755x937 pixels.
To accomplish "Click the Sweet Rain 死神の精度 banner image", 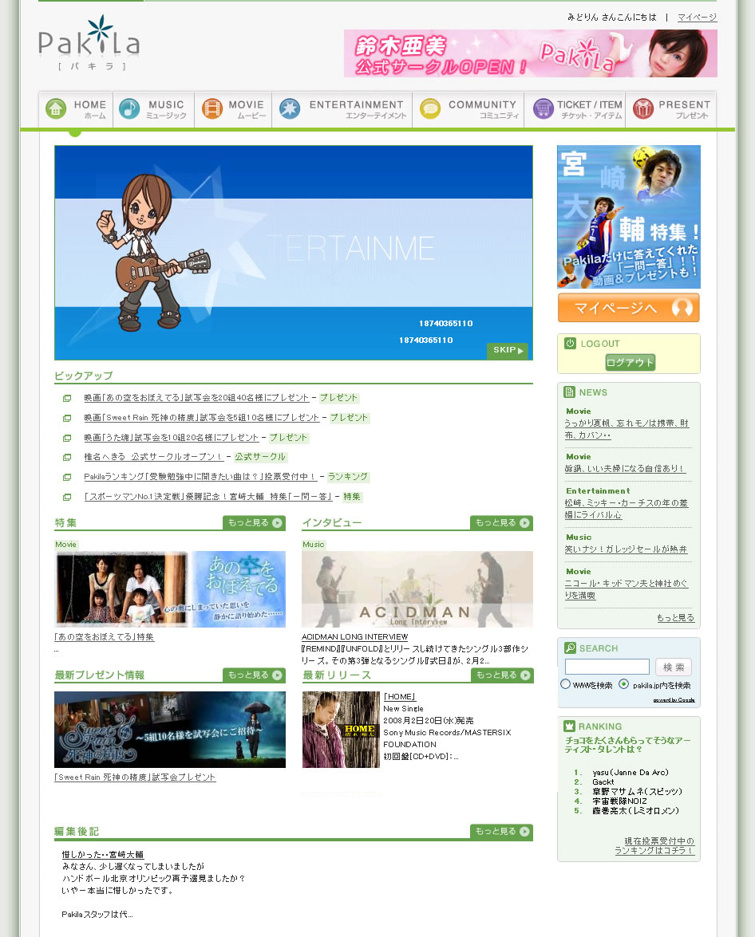I will coord(170,730).
